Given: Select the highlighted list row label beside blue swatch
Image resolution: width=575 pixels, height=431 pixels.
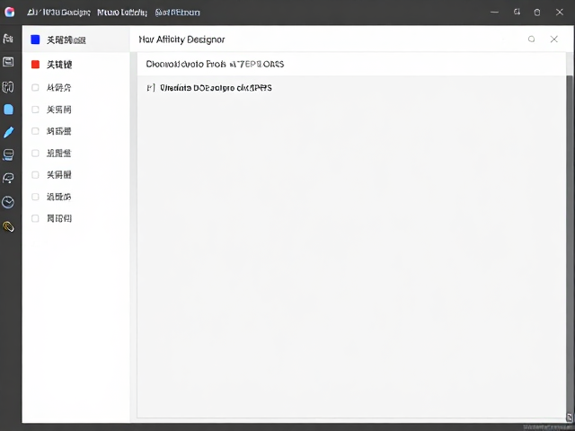Looking at the screenshot, I should click(66, 40).
